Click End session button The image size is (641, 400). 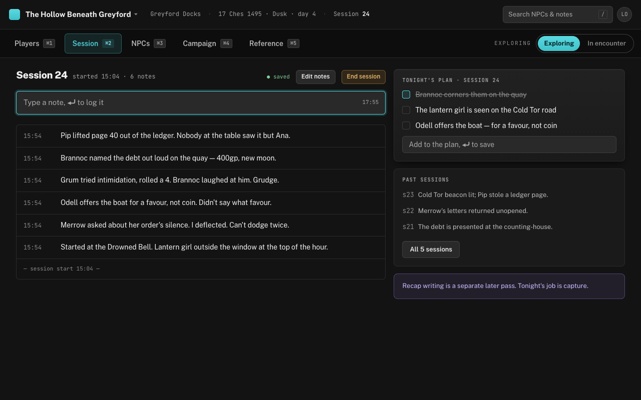click(364, 77)
